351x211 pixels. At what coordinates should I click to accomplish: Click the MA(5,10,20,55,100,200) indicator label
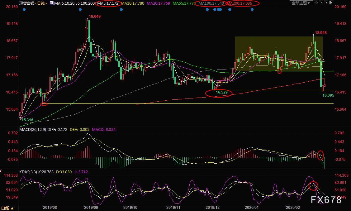point(75,3)
